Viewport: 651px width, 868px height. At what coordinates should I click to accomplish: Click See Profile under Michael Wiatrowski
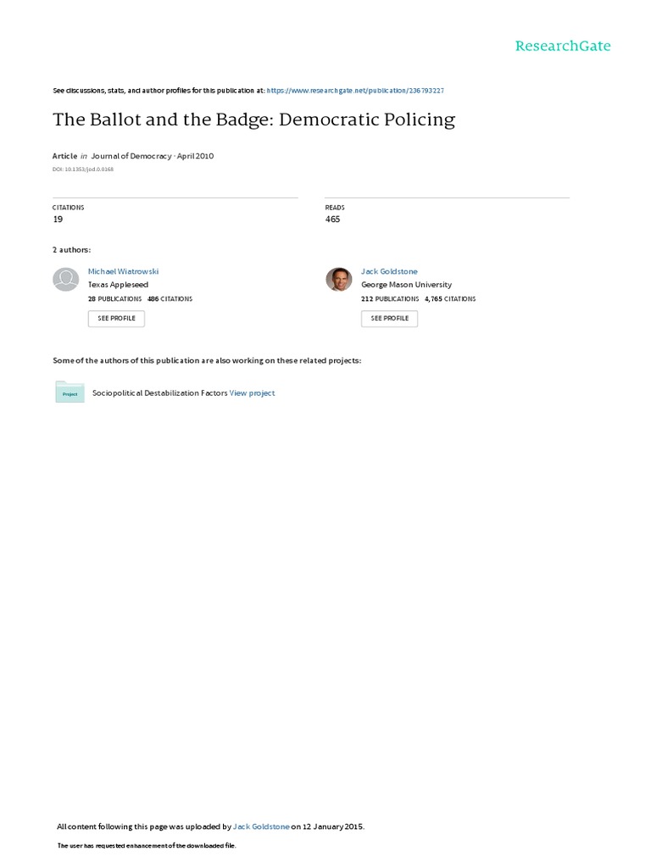(x=116, y=319)
